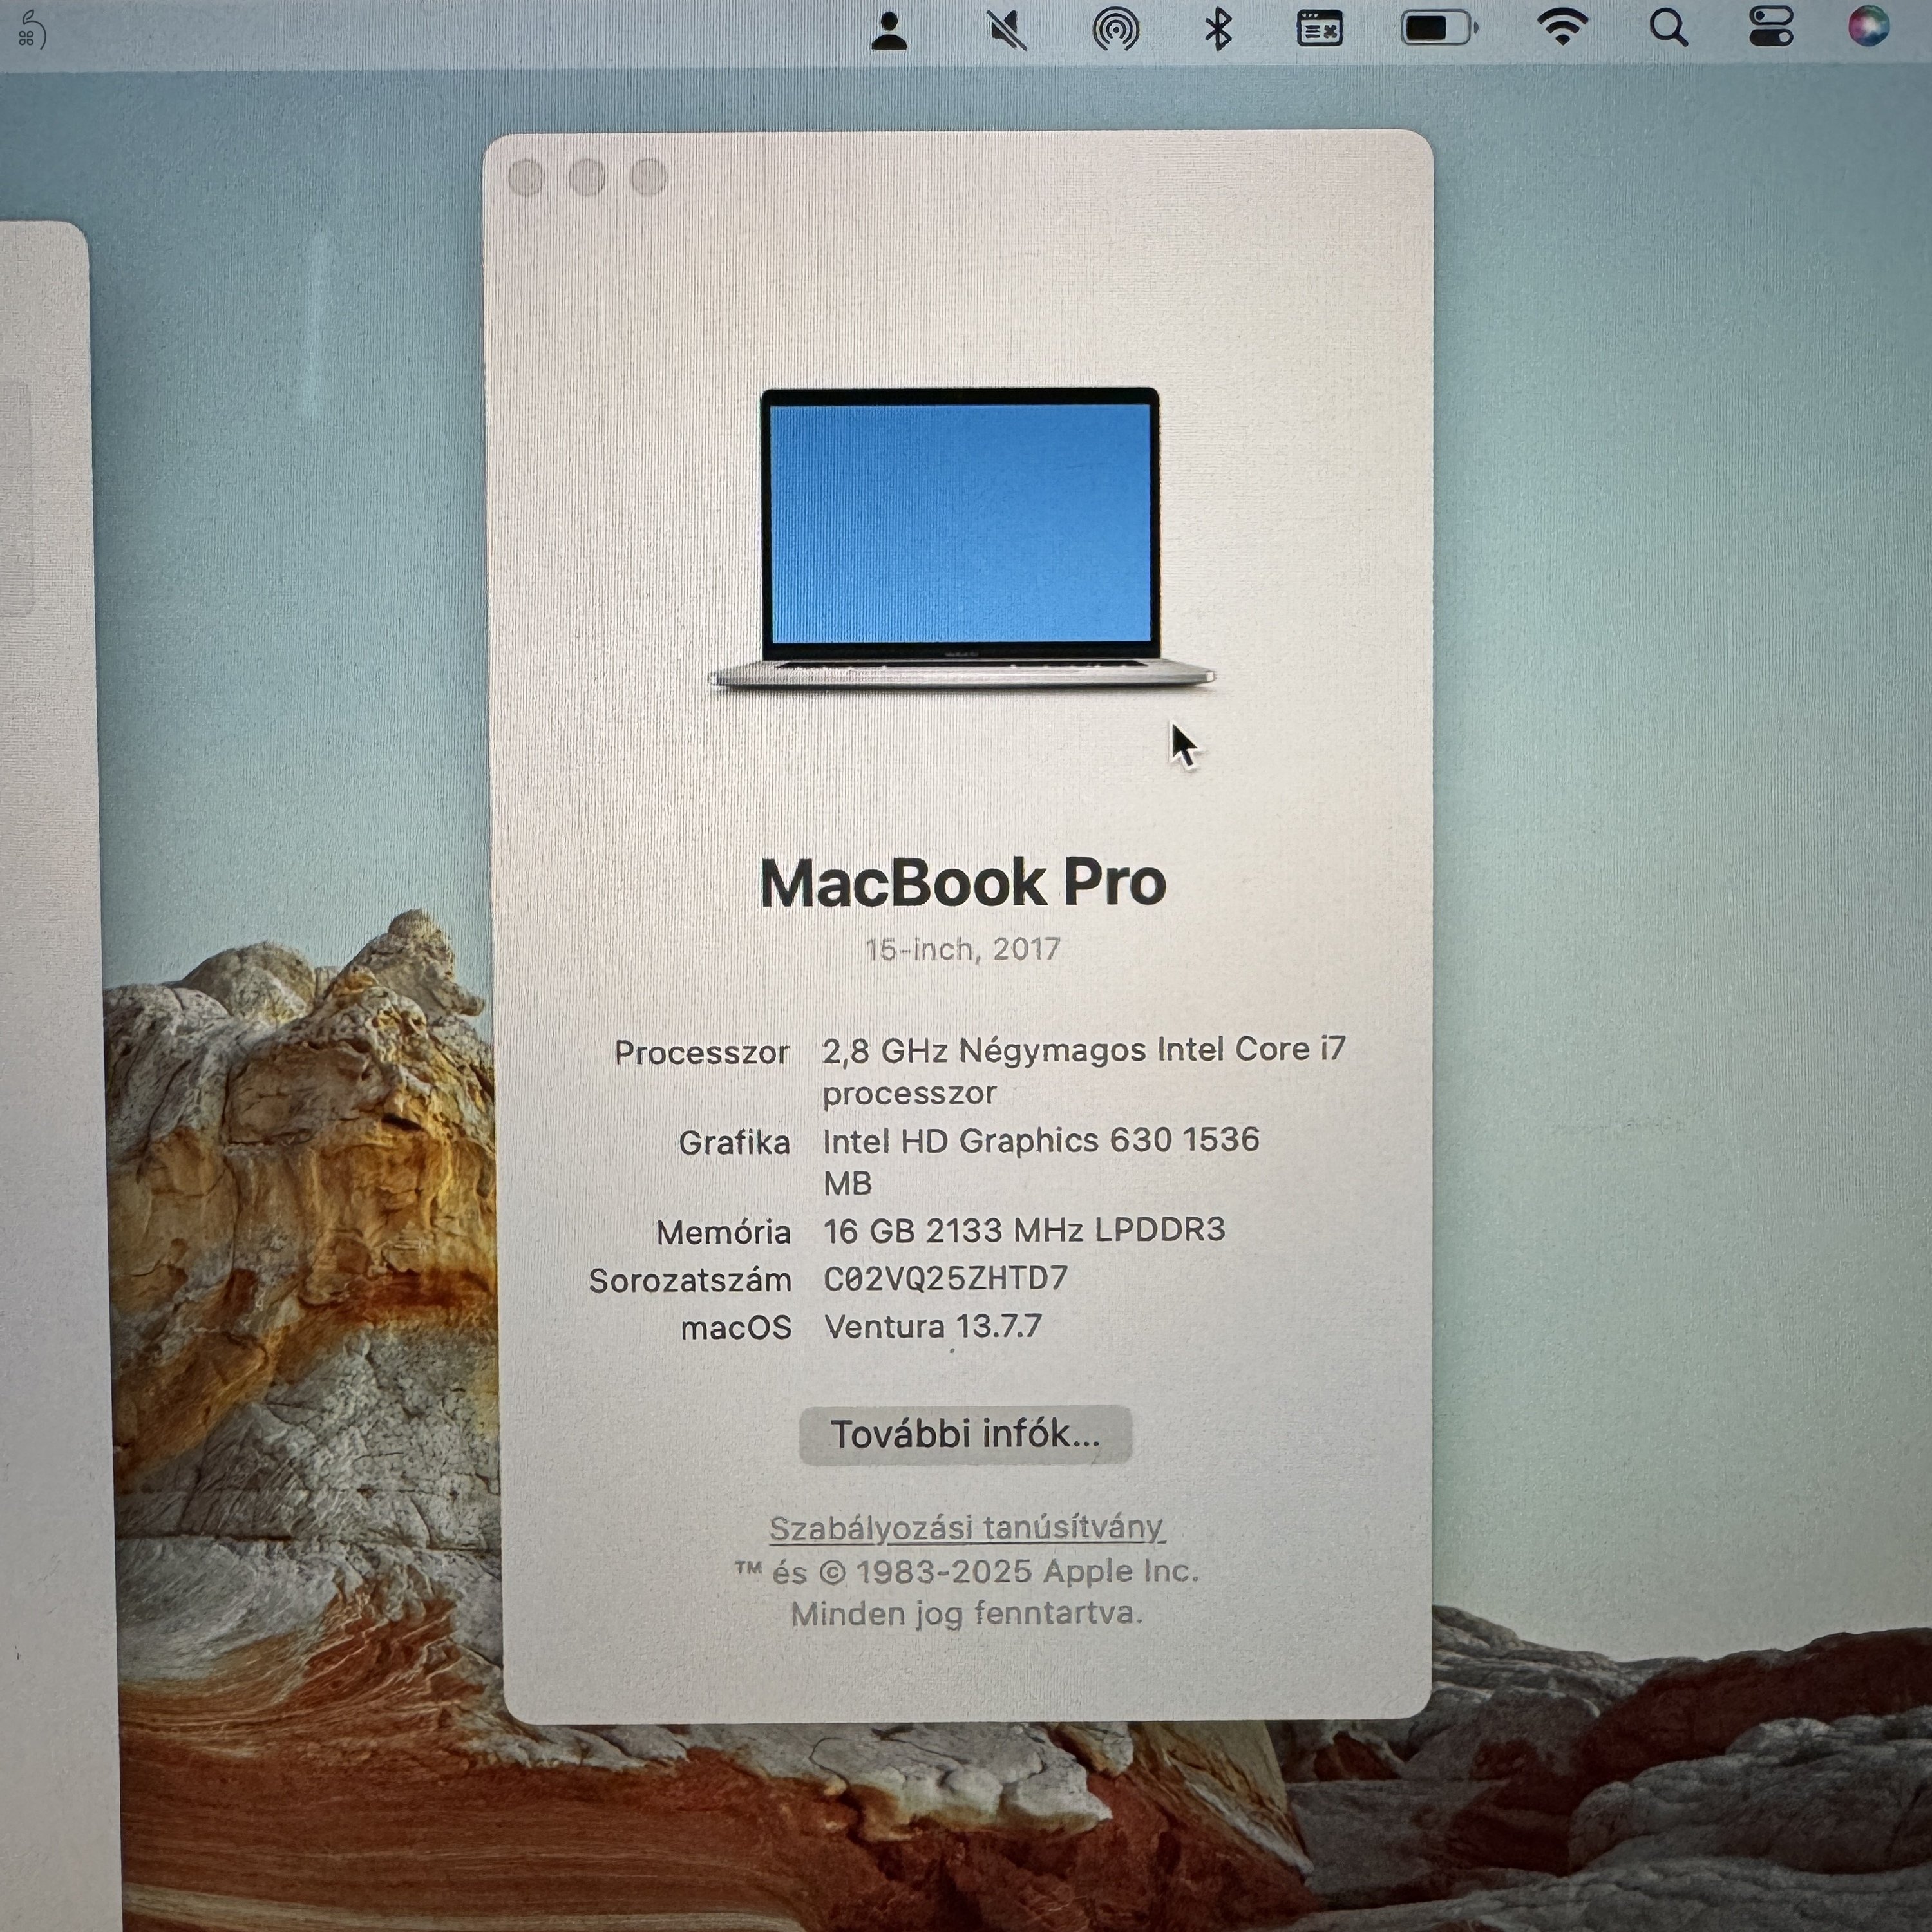Click the Memória label
Image resolution: width=1932 pixels, height=1932 pixels.
723,1231
